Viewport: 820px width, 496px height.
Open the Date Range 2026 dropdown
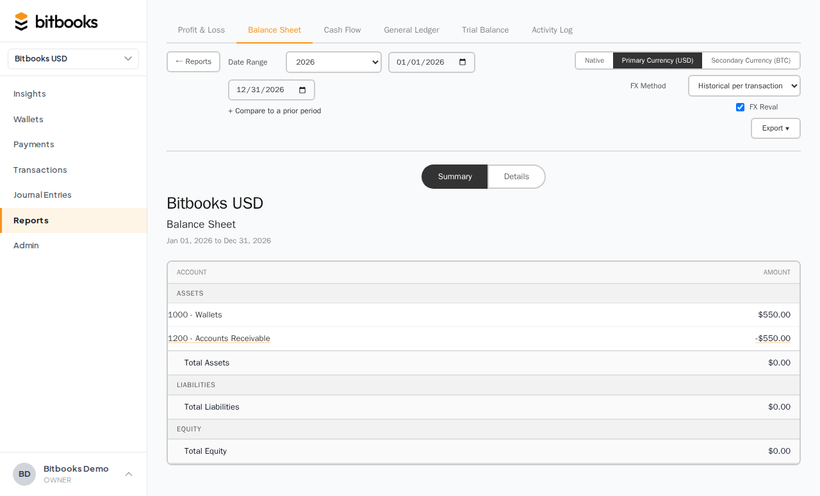(x=334, y=62)
